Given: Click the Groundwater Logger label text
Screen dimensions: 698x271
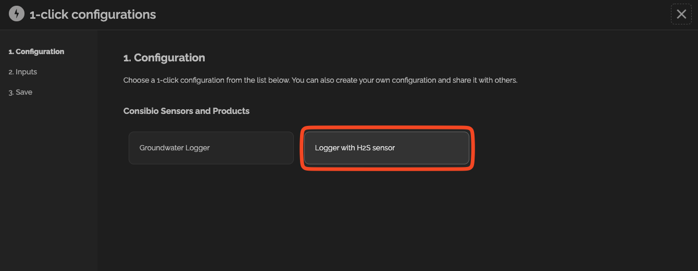Looking at the screenshot, I should point(174,148).
